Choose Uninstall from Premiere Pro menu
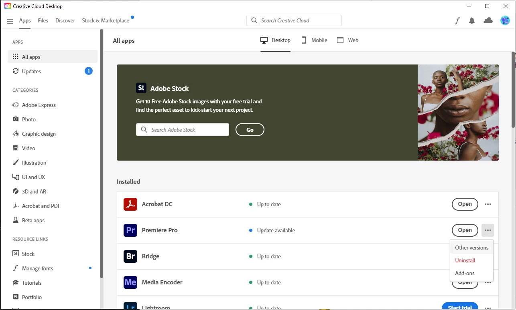 471,260
